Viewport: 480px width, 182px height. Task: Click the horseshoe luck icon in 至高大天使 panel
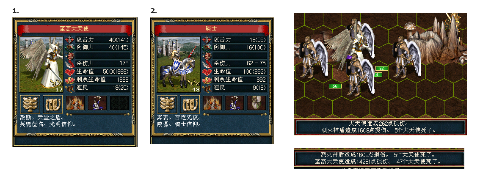[52, 104]
